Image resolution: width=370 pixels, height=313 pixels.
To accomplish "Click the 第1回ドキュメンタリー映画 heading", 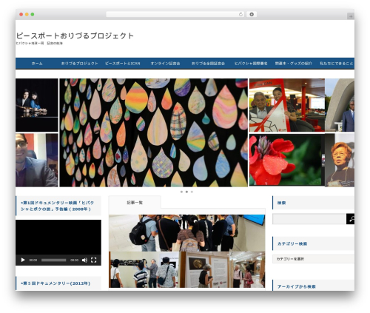I will [58, 206].
